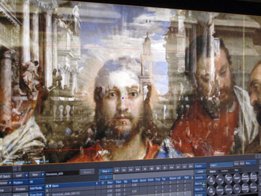Screen dimensions: 261x196
Task: Click the CC column header
Action: 103,183
